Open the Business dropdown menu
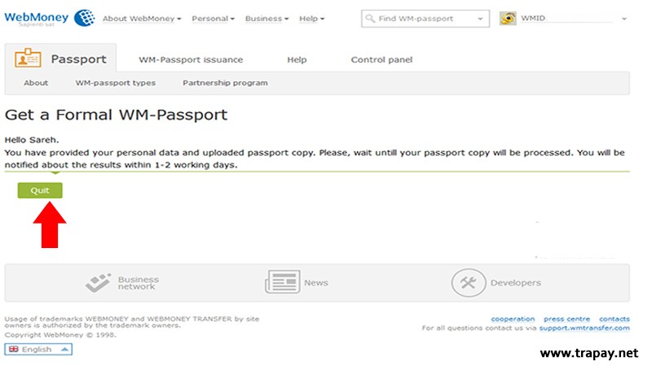Viewport: 652px width, 366px height. (267, 18)
